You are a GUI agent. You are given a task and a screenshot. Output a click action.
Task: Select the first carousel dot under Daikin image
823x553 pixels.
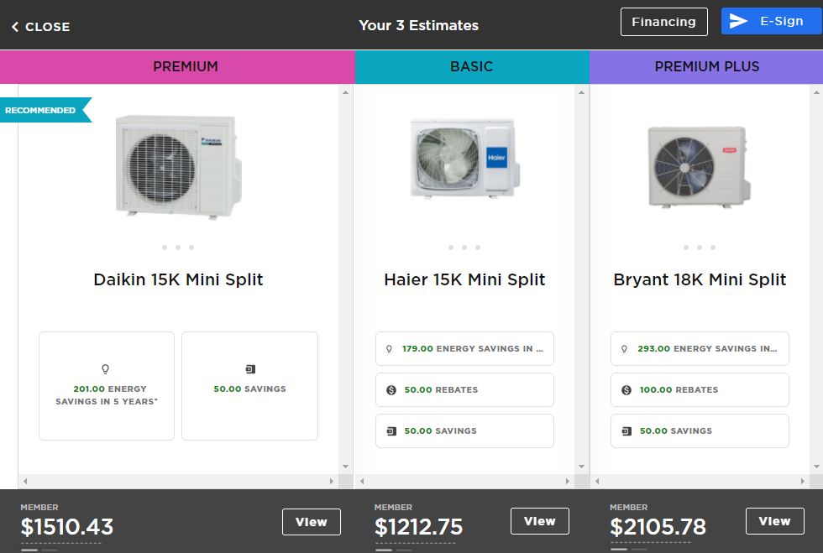click(x=165, y=248)
